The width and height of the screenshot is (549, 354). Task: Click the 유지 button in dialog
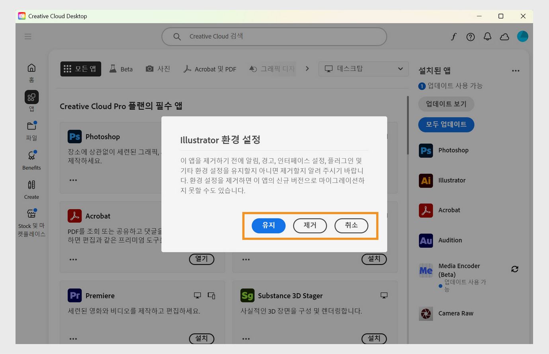pyautogui.click(x=269, y=226)
